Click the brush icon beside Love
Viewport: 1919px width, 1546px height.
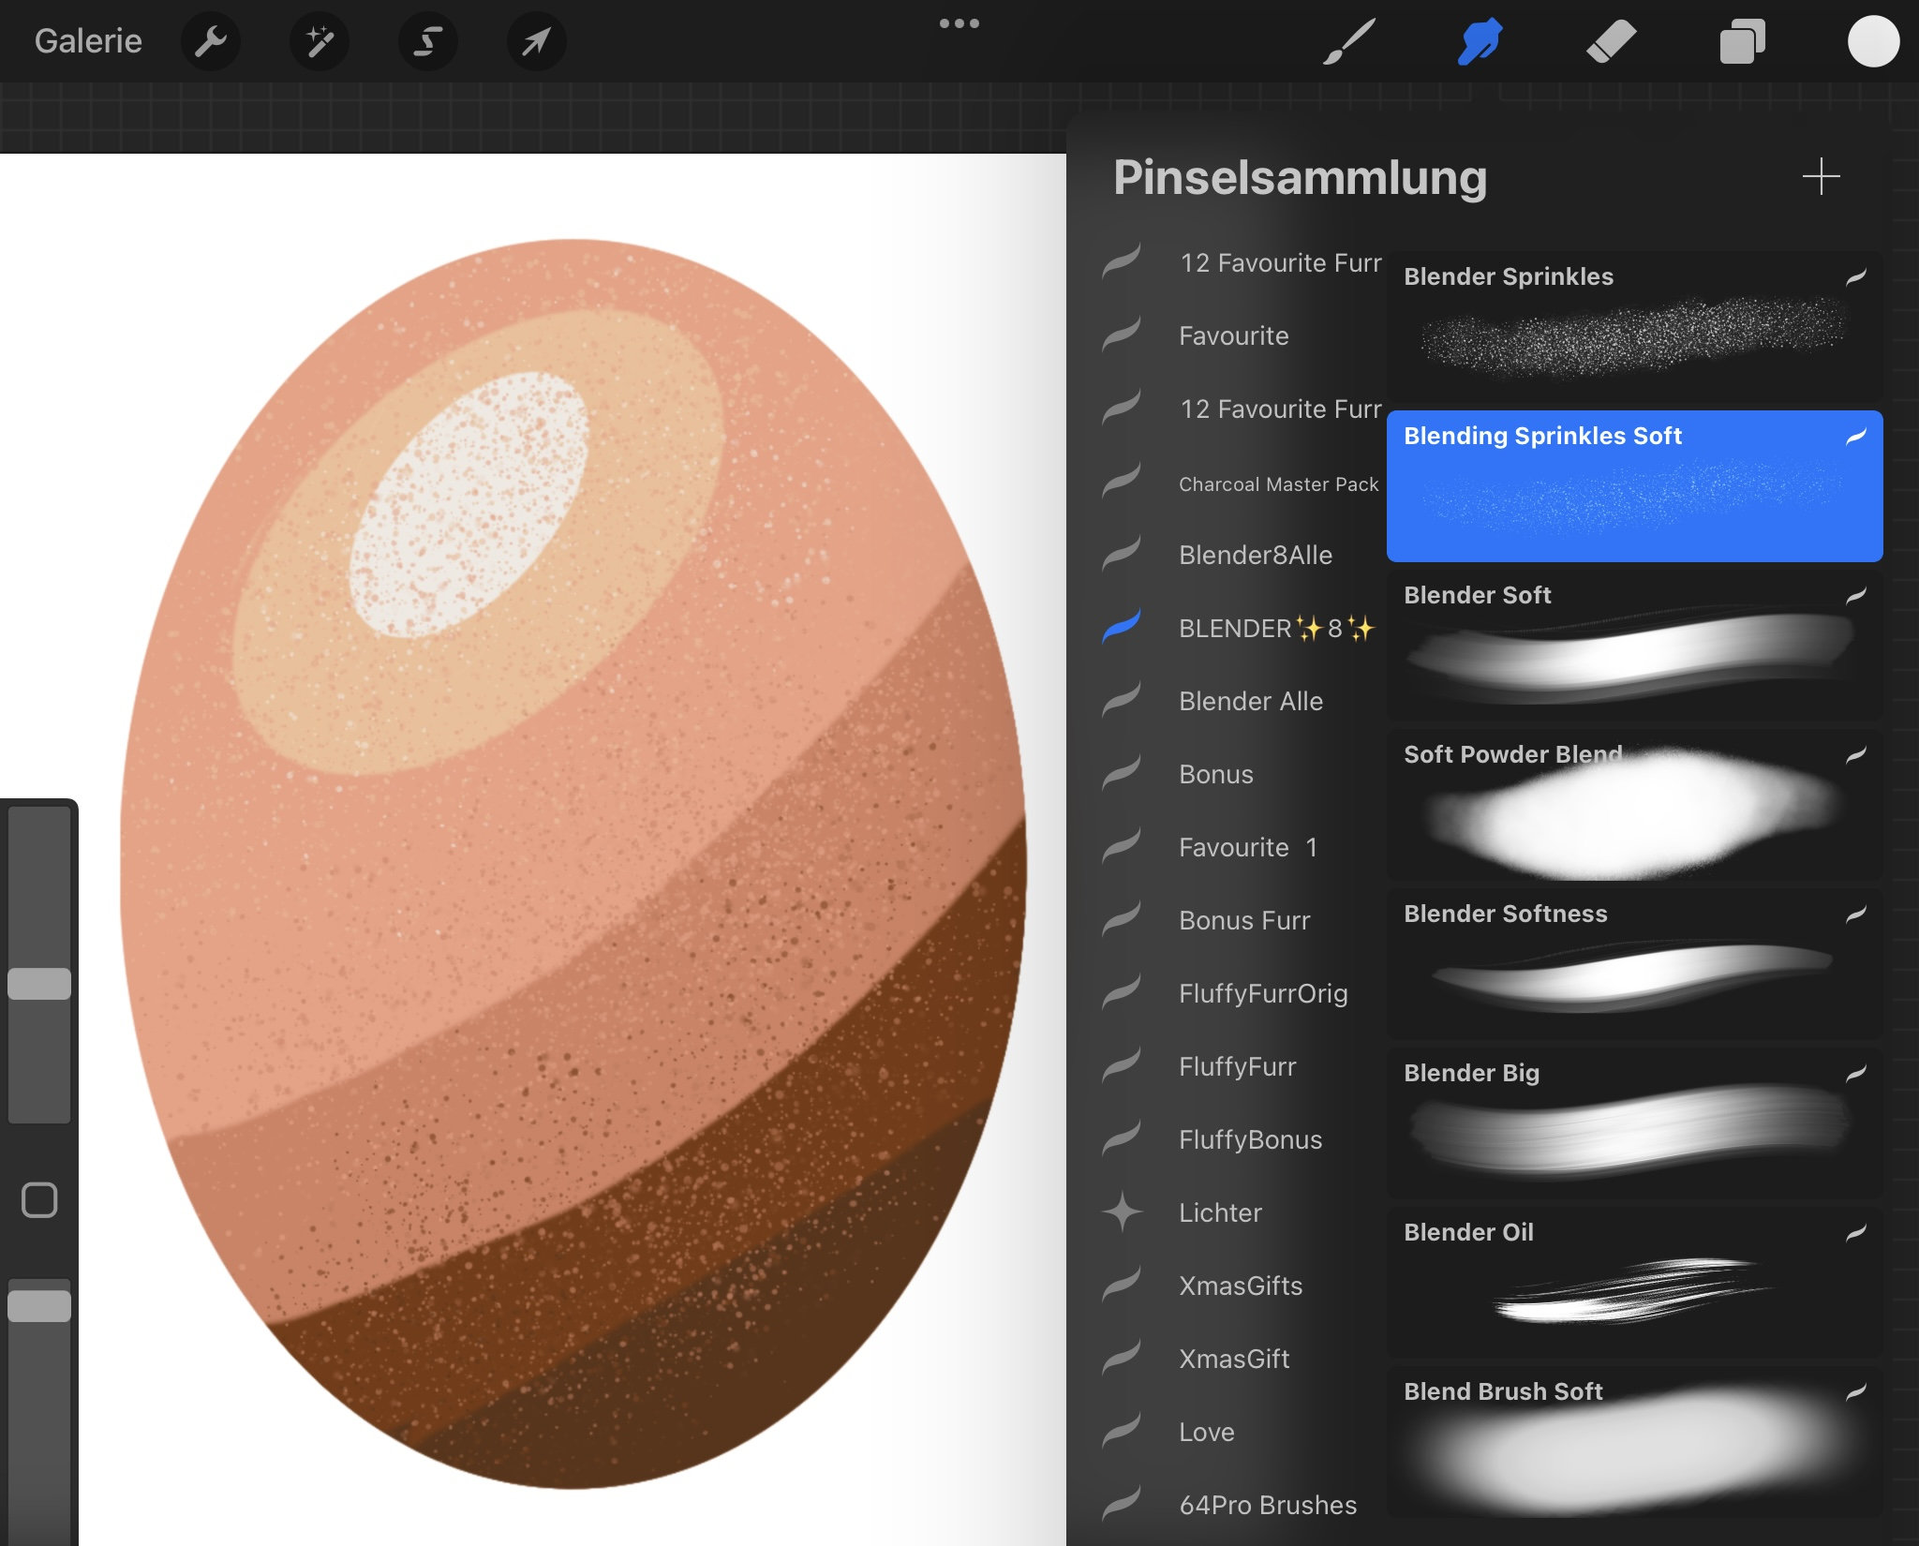(1122, 1430)
